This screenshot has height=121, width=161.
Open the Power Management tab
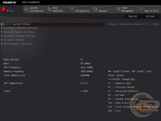pyautogui.click(x=127, y=9)
